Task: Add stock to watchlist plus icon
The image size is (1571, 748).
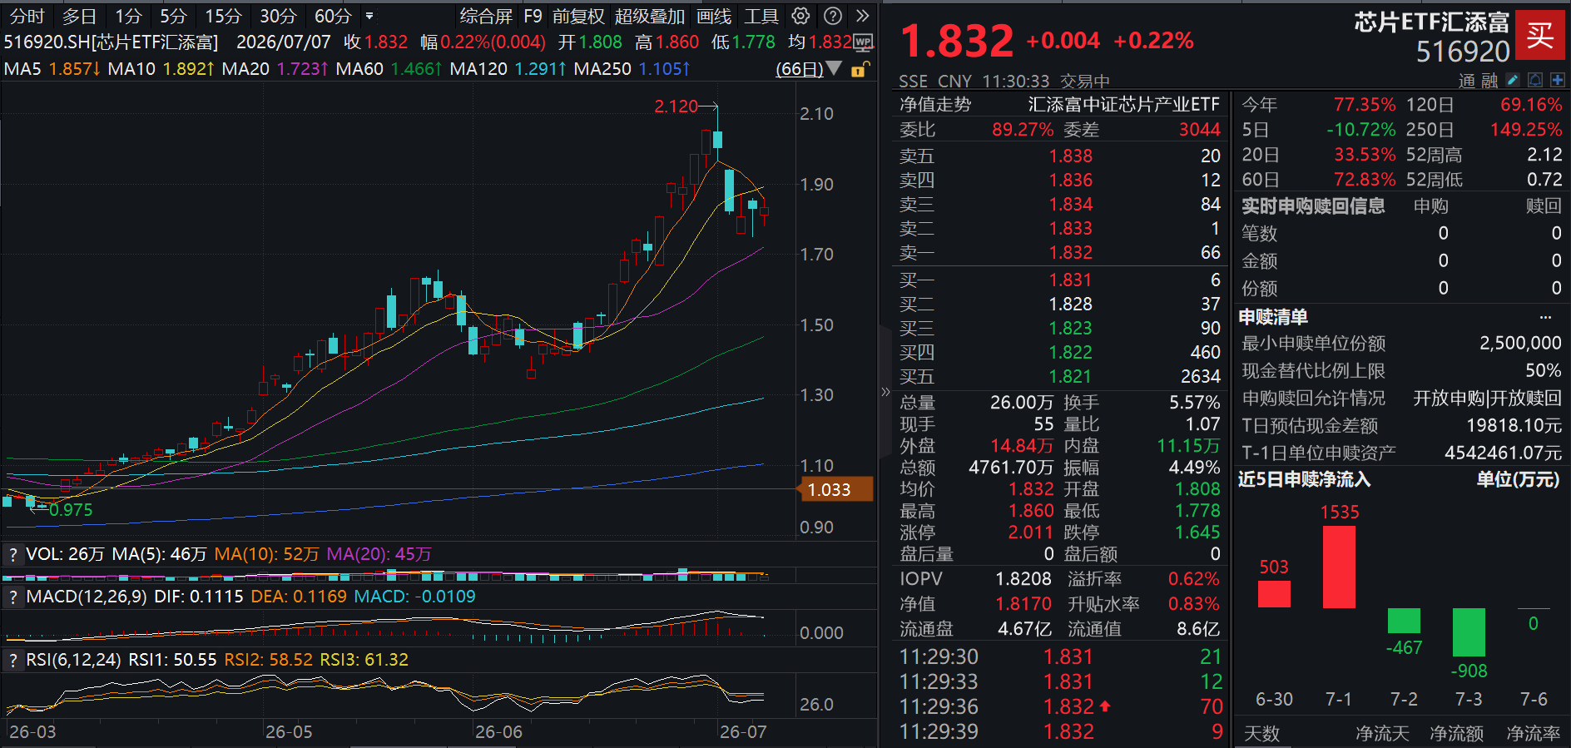Action: [x=1558, y=80]
